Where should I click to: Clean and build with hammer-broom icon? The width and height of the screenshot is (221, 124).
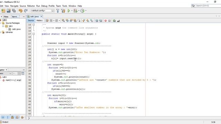click(63, 11)
